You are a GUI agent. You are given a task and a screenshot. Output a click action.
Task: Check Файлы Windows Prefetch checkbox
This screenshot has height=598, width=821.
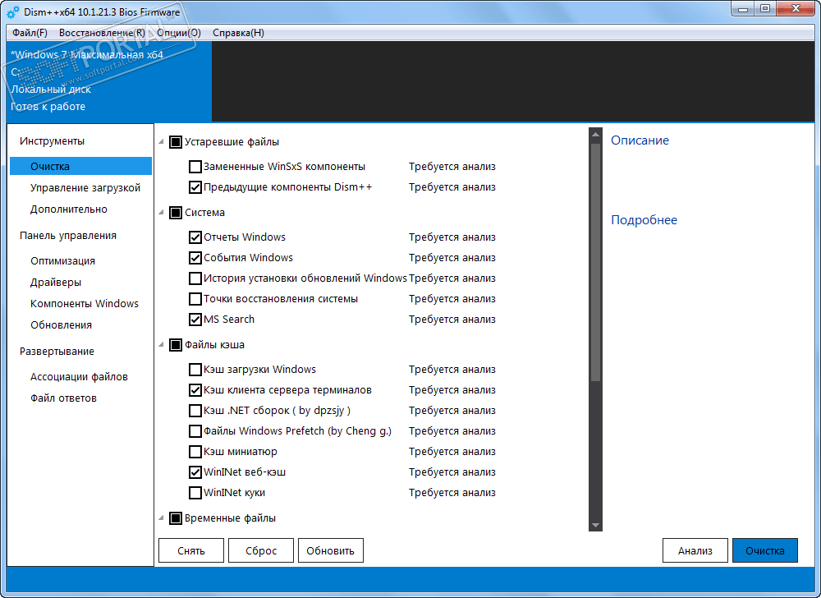pyautogui.click(x=195, y=431)
